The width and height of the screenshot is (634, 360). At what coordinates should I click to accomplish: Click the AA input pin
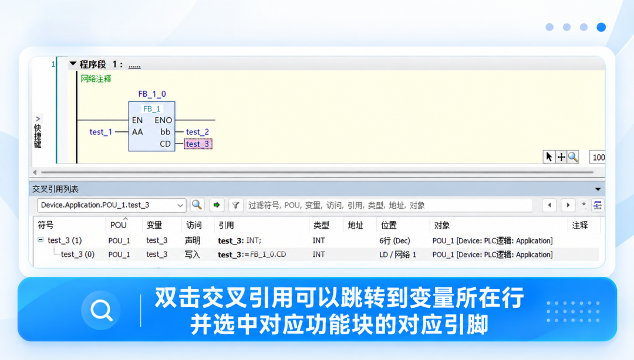pyautogui.click(x=137, y=132)
